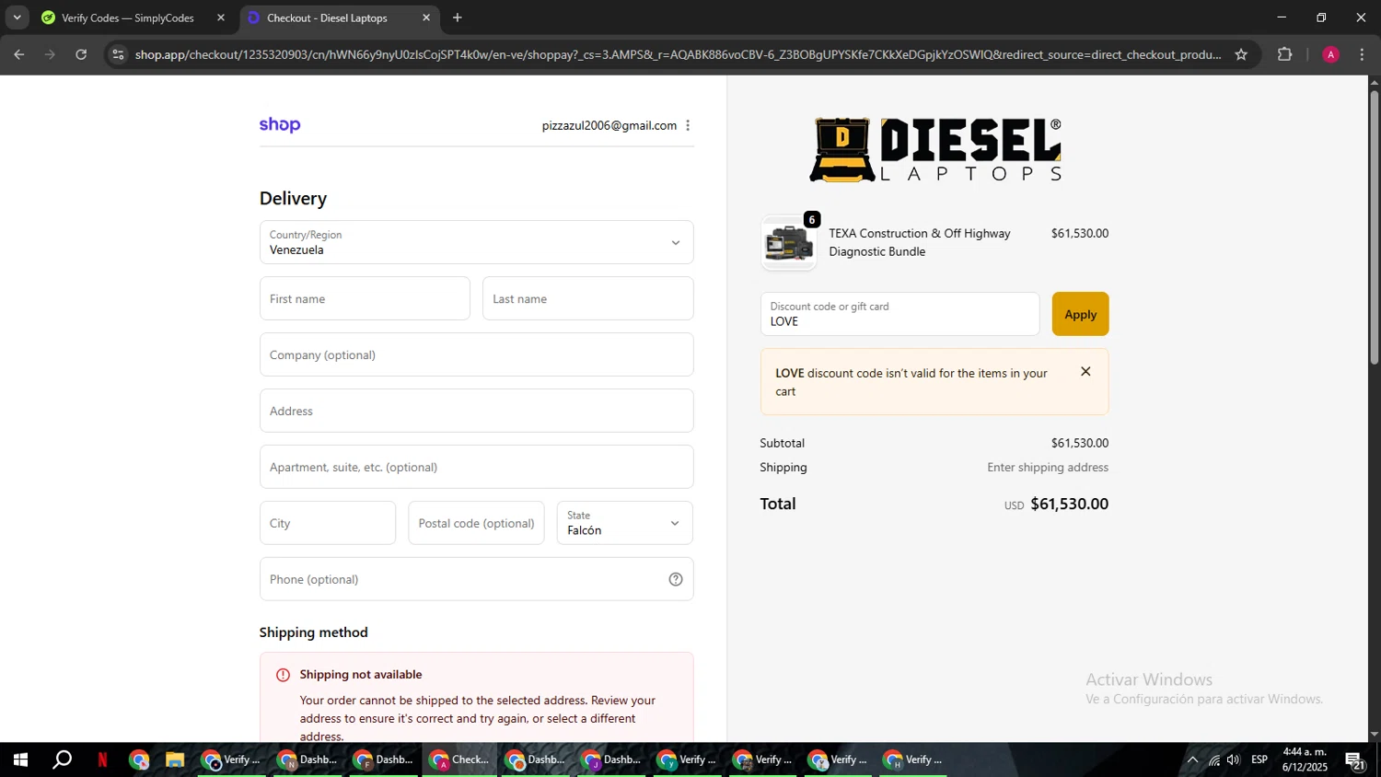Open Windows Search from taskbar
Viewport: 1381px width, 777px height.
point(62,760)
